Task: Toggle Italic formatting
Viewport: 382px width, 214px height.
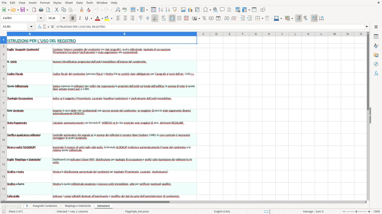Action: pyautogui.click(x=80, y=18)
